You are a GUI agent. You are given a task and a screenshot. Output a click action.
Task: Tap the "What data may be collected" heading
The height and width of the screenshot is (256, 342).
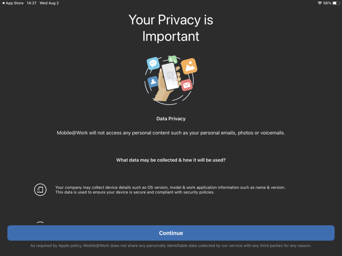click(x=171, y=160)
